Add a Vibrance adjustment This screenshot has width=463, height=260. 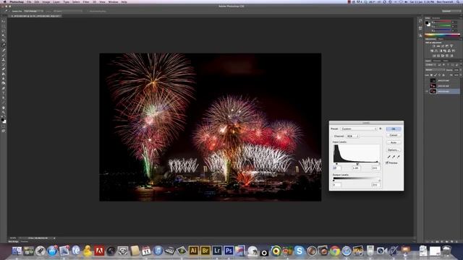click(x=451, y=46)
